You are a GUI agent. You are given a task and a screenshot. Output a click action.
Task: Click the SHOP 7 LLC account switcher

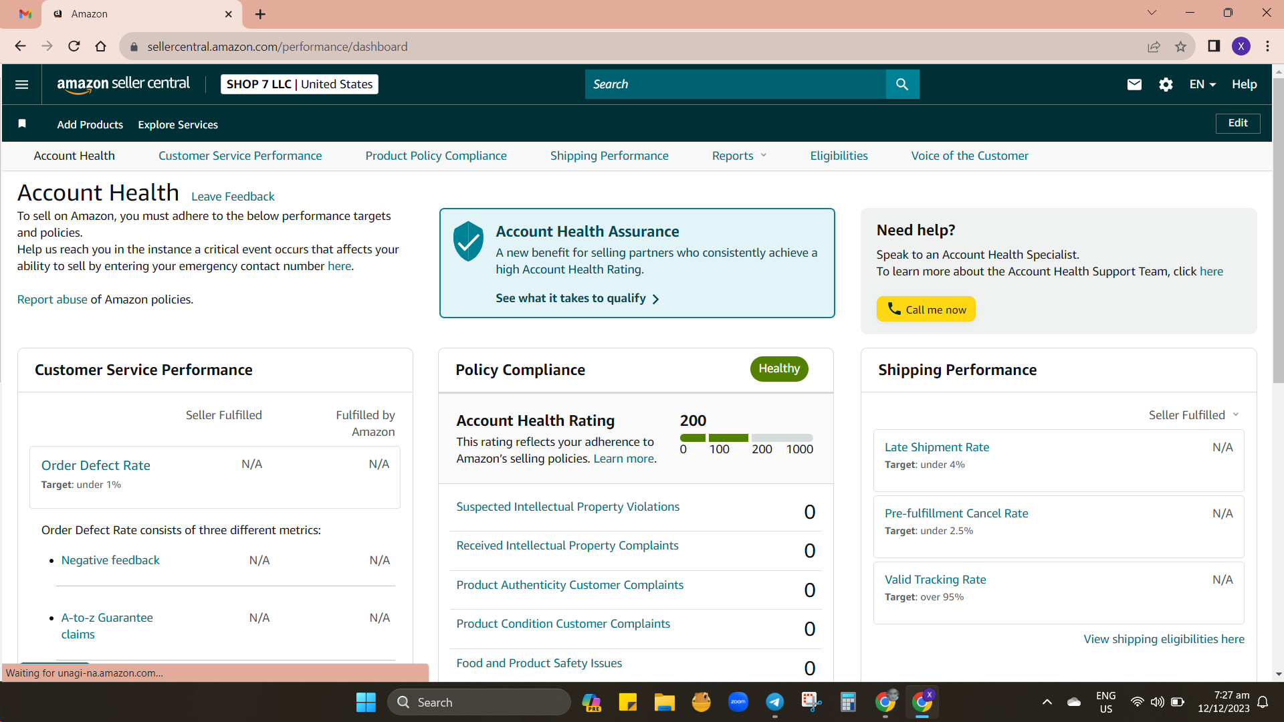(x=300, y=84)
